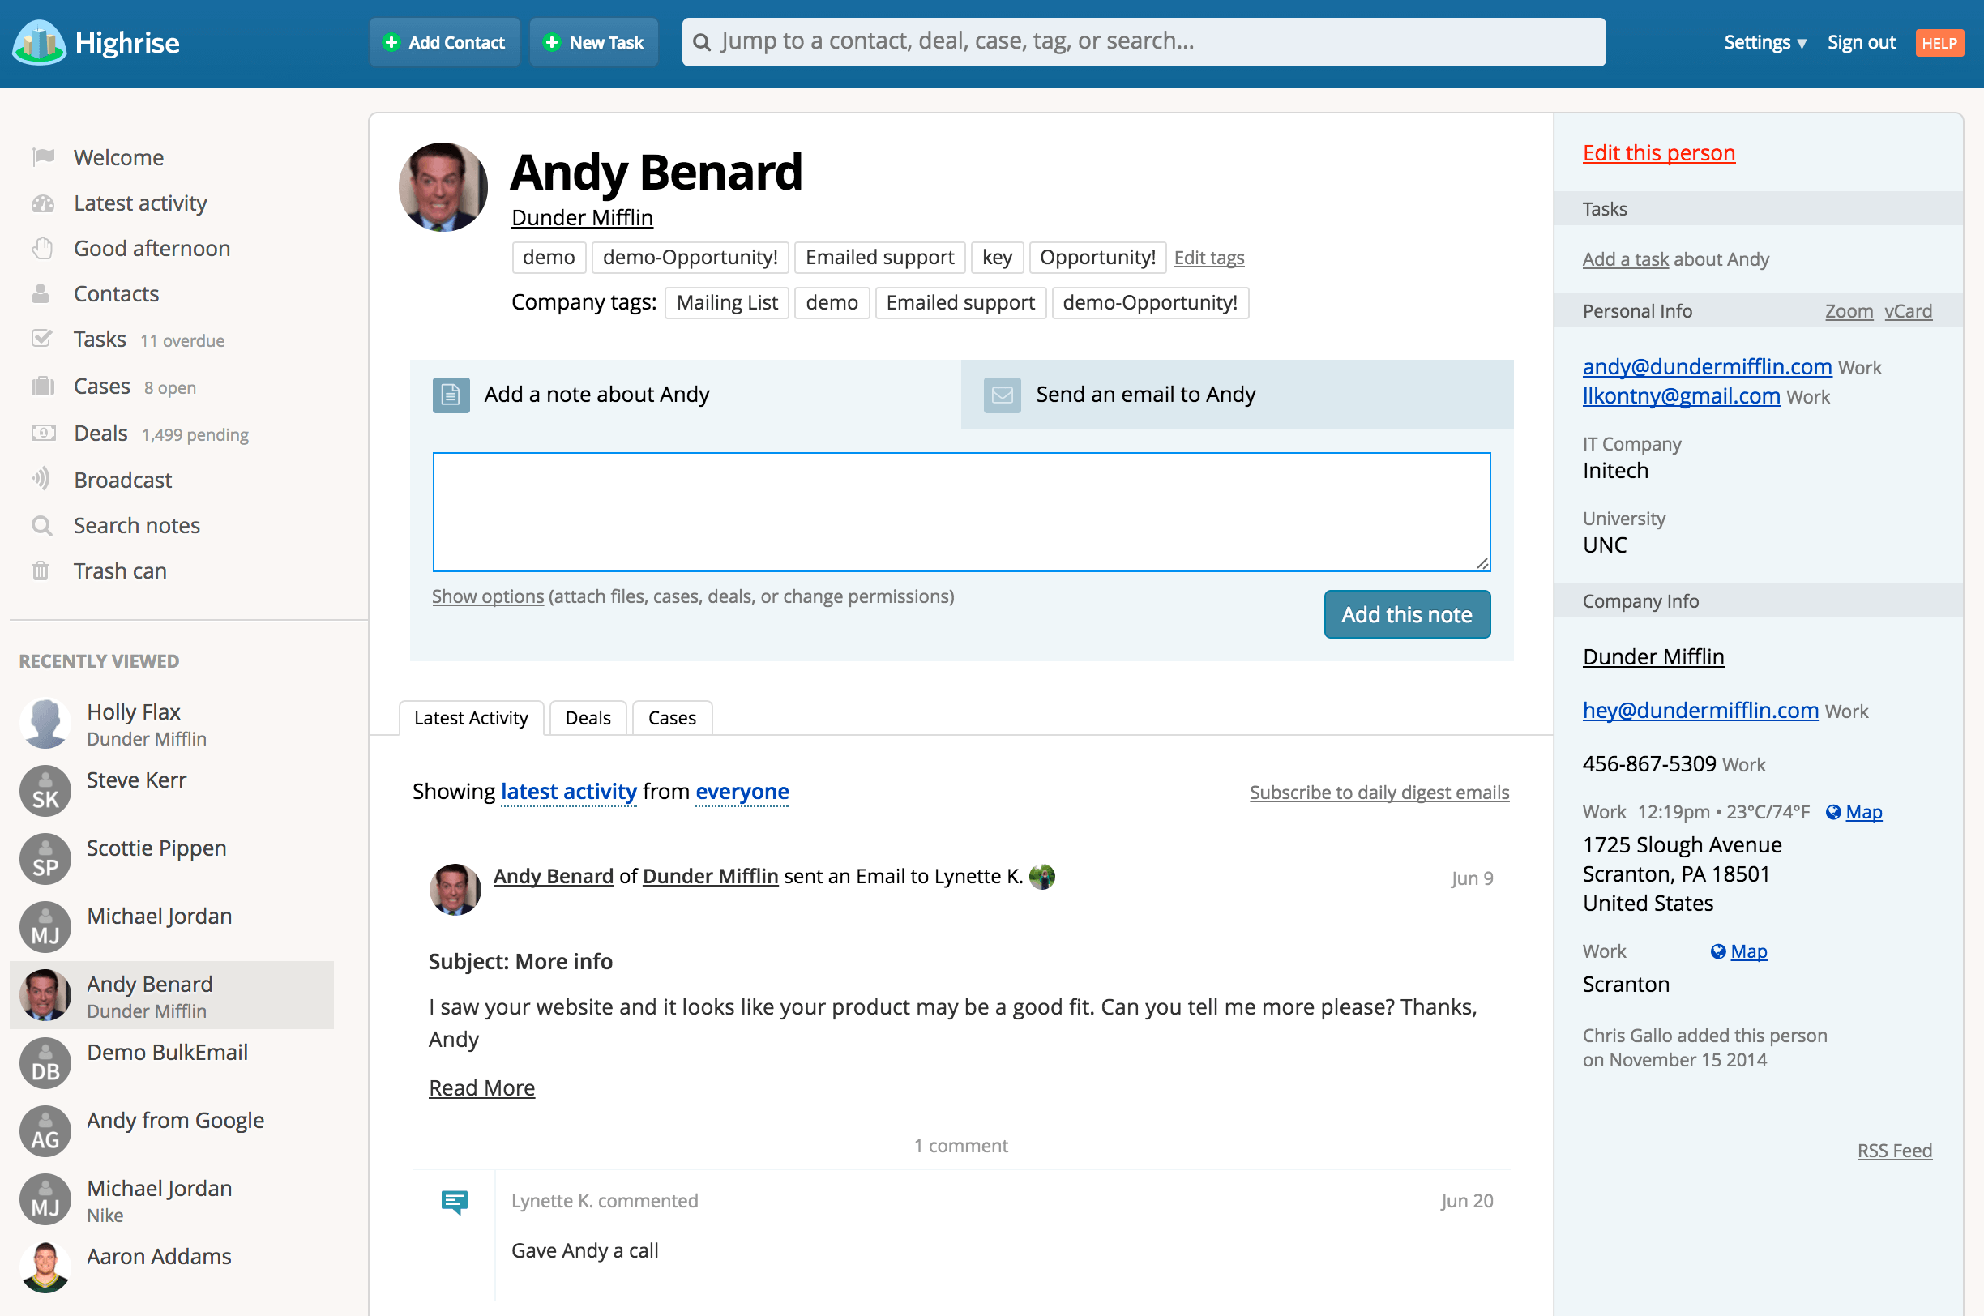1984x1316 pixels.
Task: Open the 'latest activity' filter dropdown
Action: click(568, 791)
